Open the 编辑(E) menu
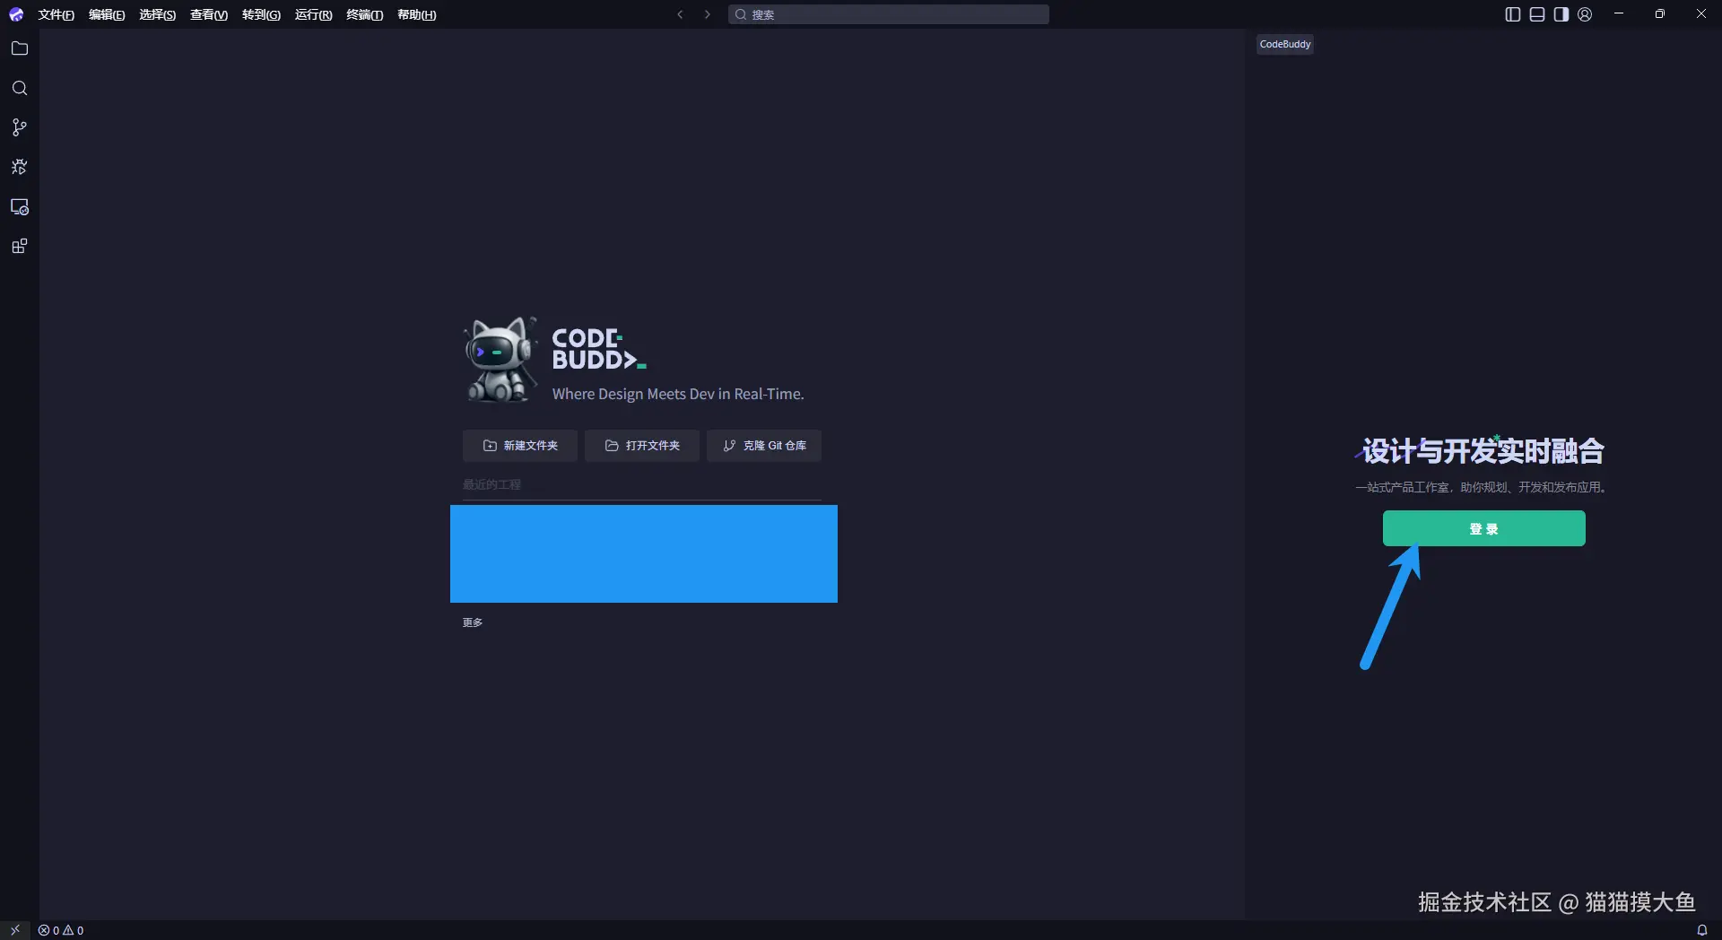 pyautogui.click(x=107, y=14)
